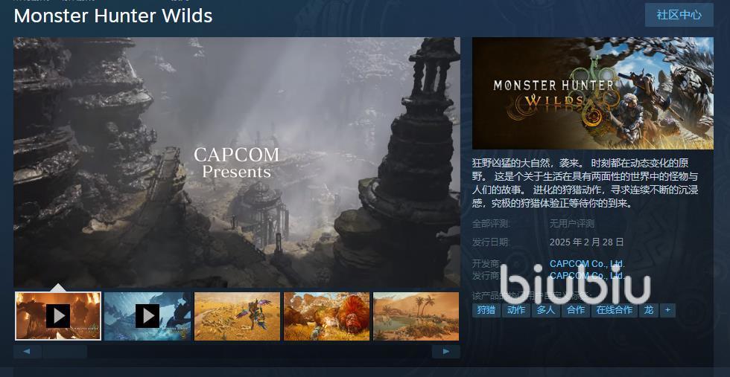Select the purple winged mount screenshot thumbnail

238,316
